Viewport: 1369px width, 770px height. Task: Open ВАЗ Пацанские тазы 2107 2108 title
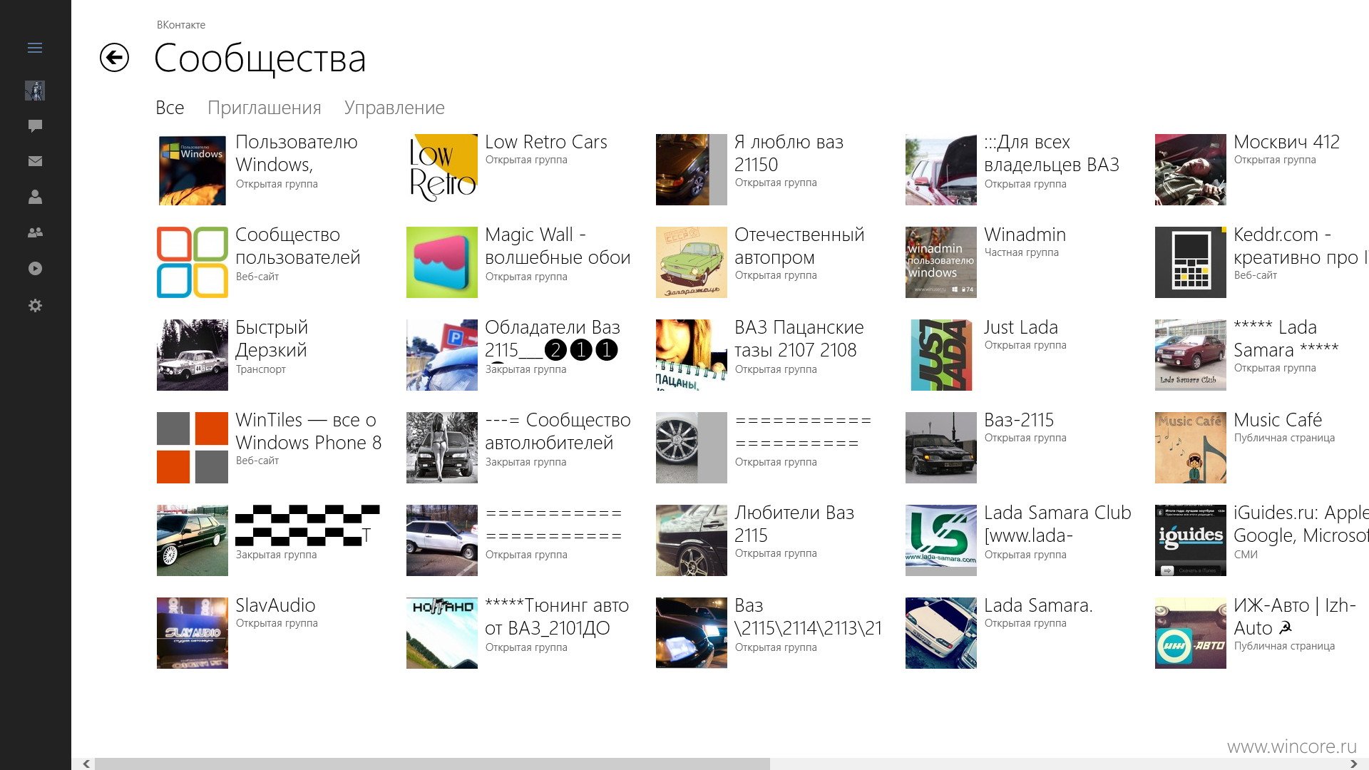(x=799, y=339)
